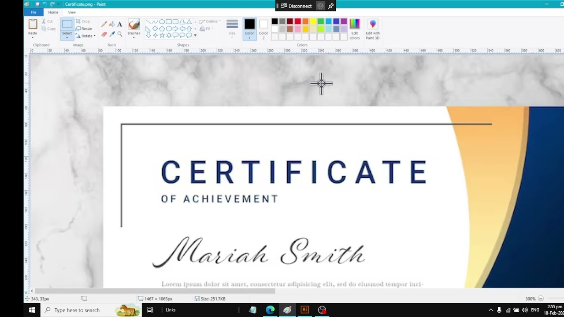Click the Paste clipboard icon
The height and width of the screenshot is (317, 564).
pos(33,24)
